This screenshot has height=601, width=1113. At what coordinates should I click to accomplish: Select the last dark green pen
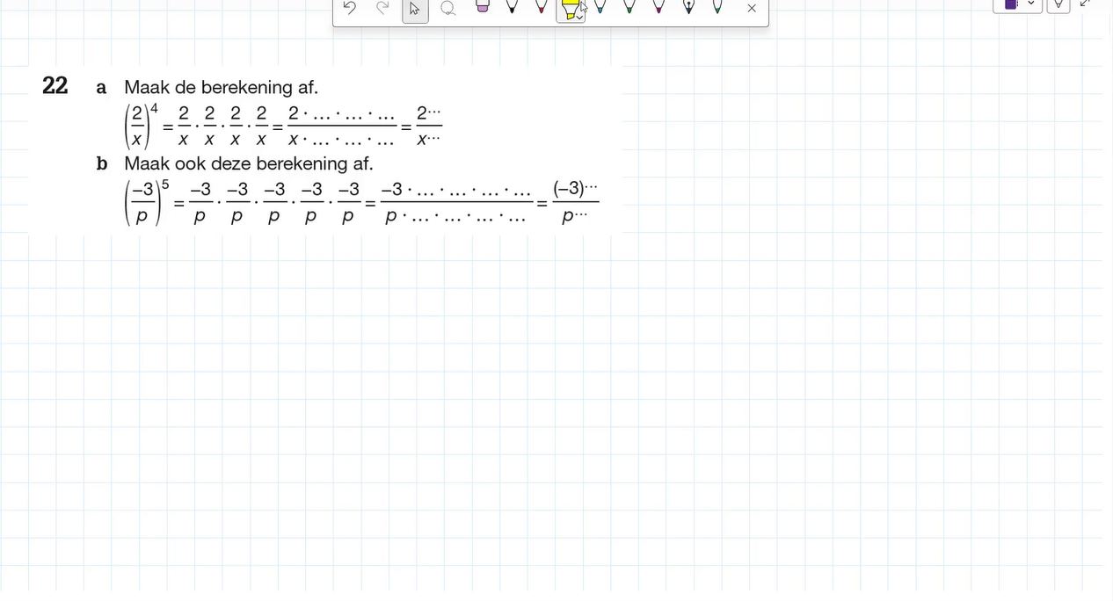pyautogui.click(x=717, y=7)
